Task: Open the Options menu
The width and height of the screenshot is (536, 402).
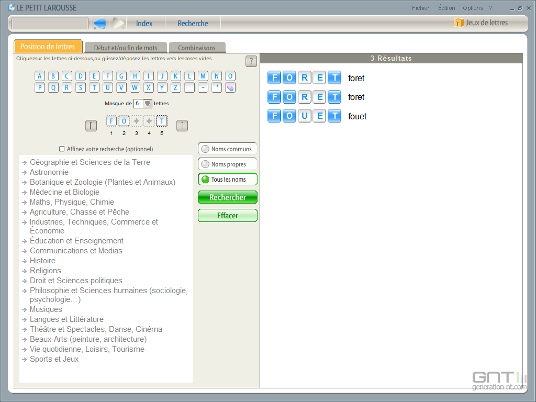Action: click(473, 8)
